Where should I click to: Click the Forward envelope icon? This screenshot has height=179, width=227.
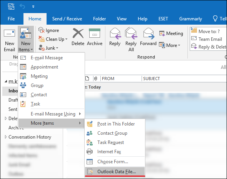[x=149, y=33]
